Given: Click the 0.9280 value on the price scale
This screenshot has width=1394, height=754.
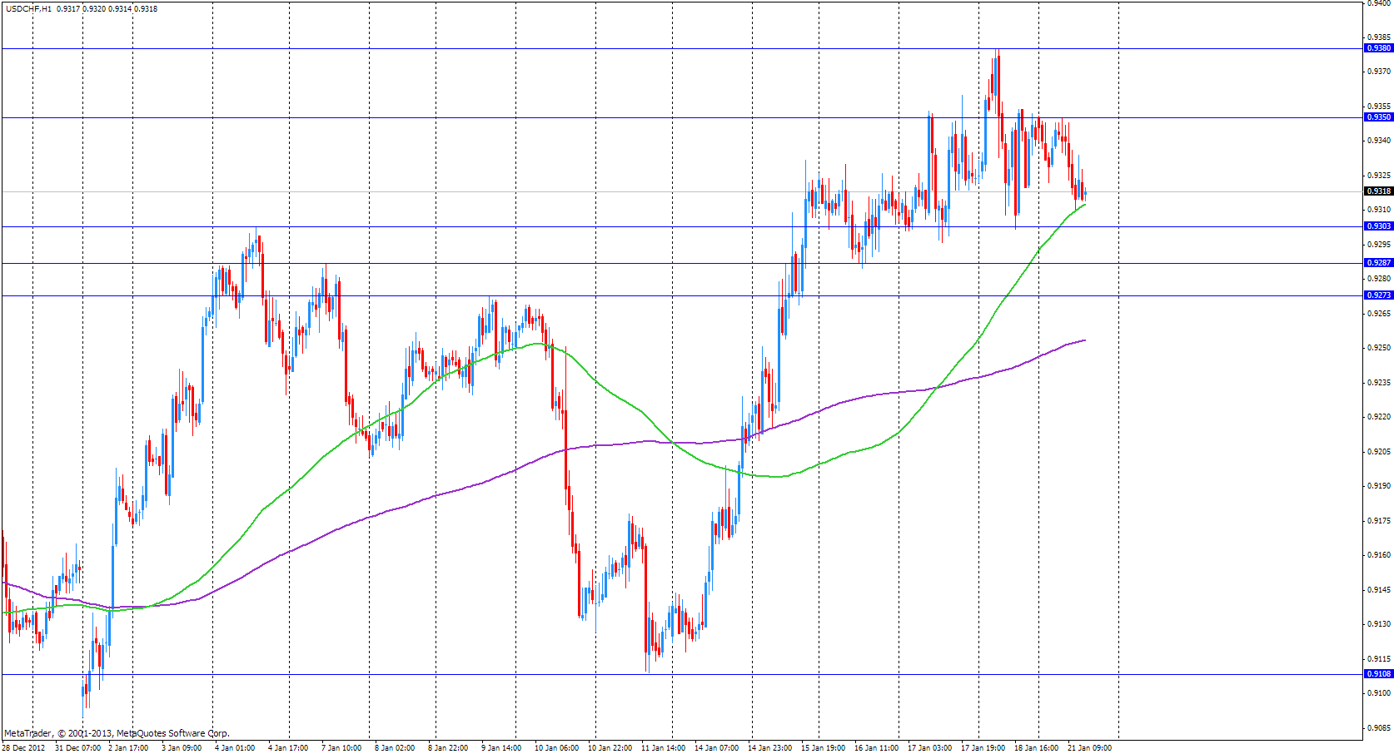Looking at the screenshot, I should (x=1379, y=279).
